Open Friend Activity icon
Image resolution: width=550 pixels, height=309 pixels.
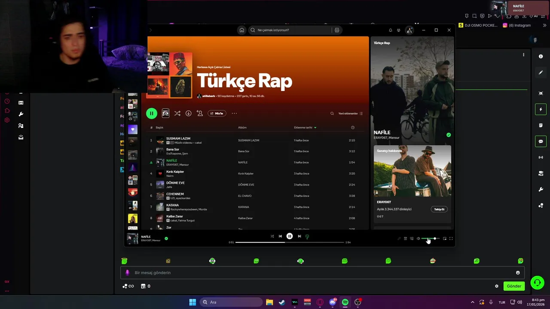[x=399, y=30]
